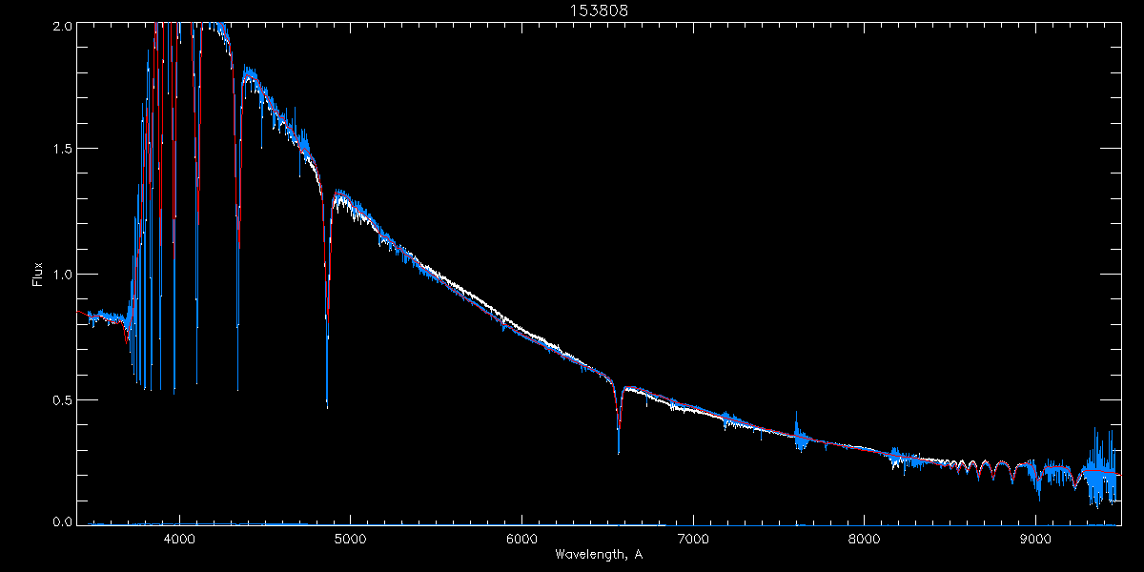Screen dimensions: 1144x572
Task: Click the deep absorption line near 6560 Å
Action: (619, 419)
